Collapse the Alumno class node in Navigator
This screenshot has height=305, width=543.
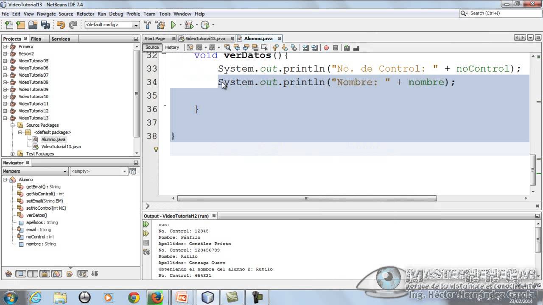[5, 180]
